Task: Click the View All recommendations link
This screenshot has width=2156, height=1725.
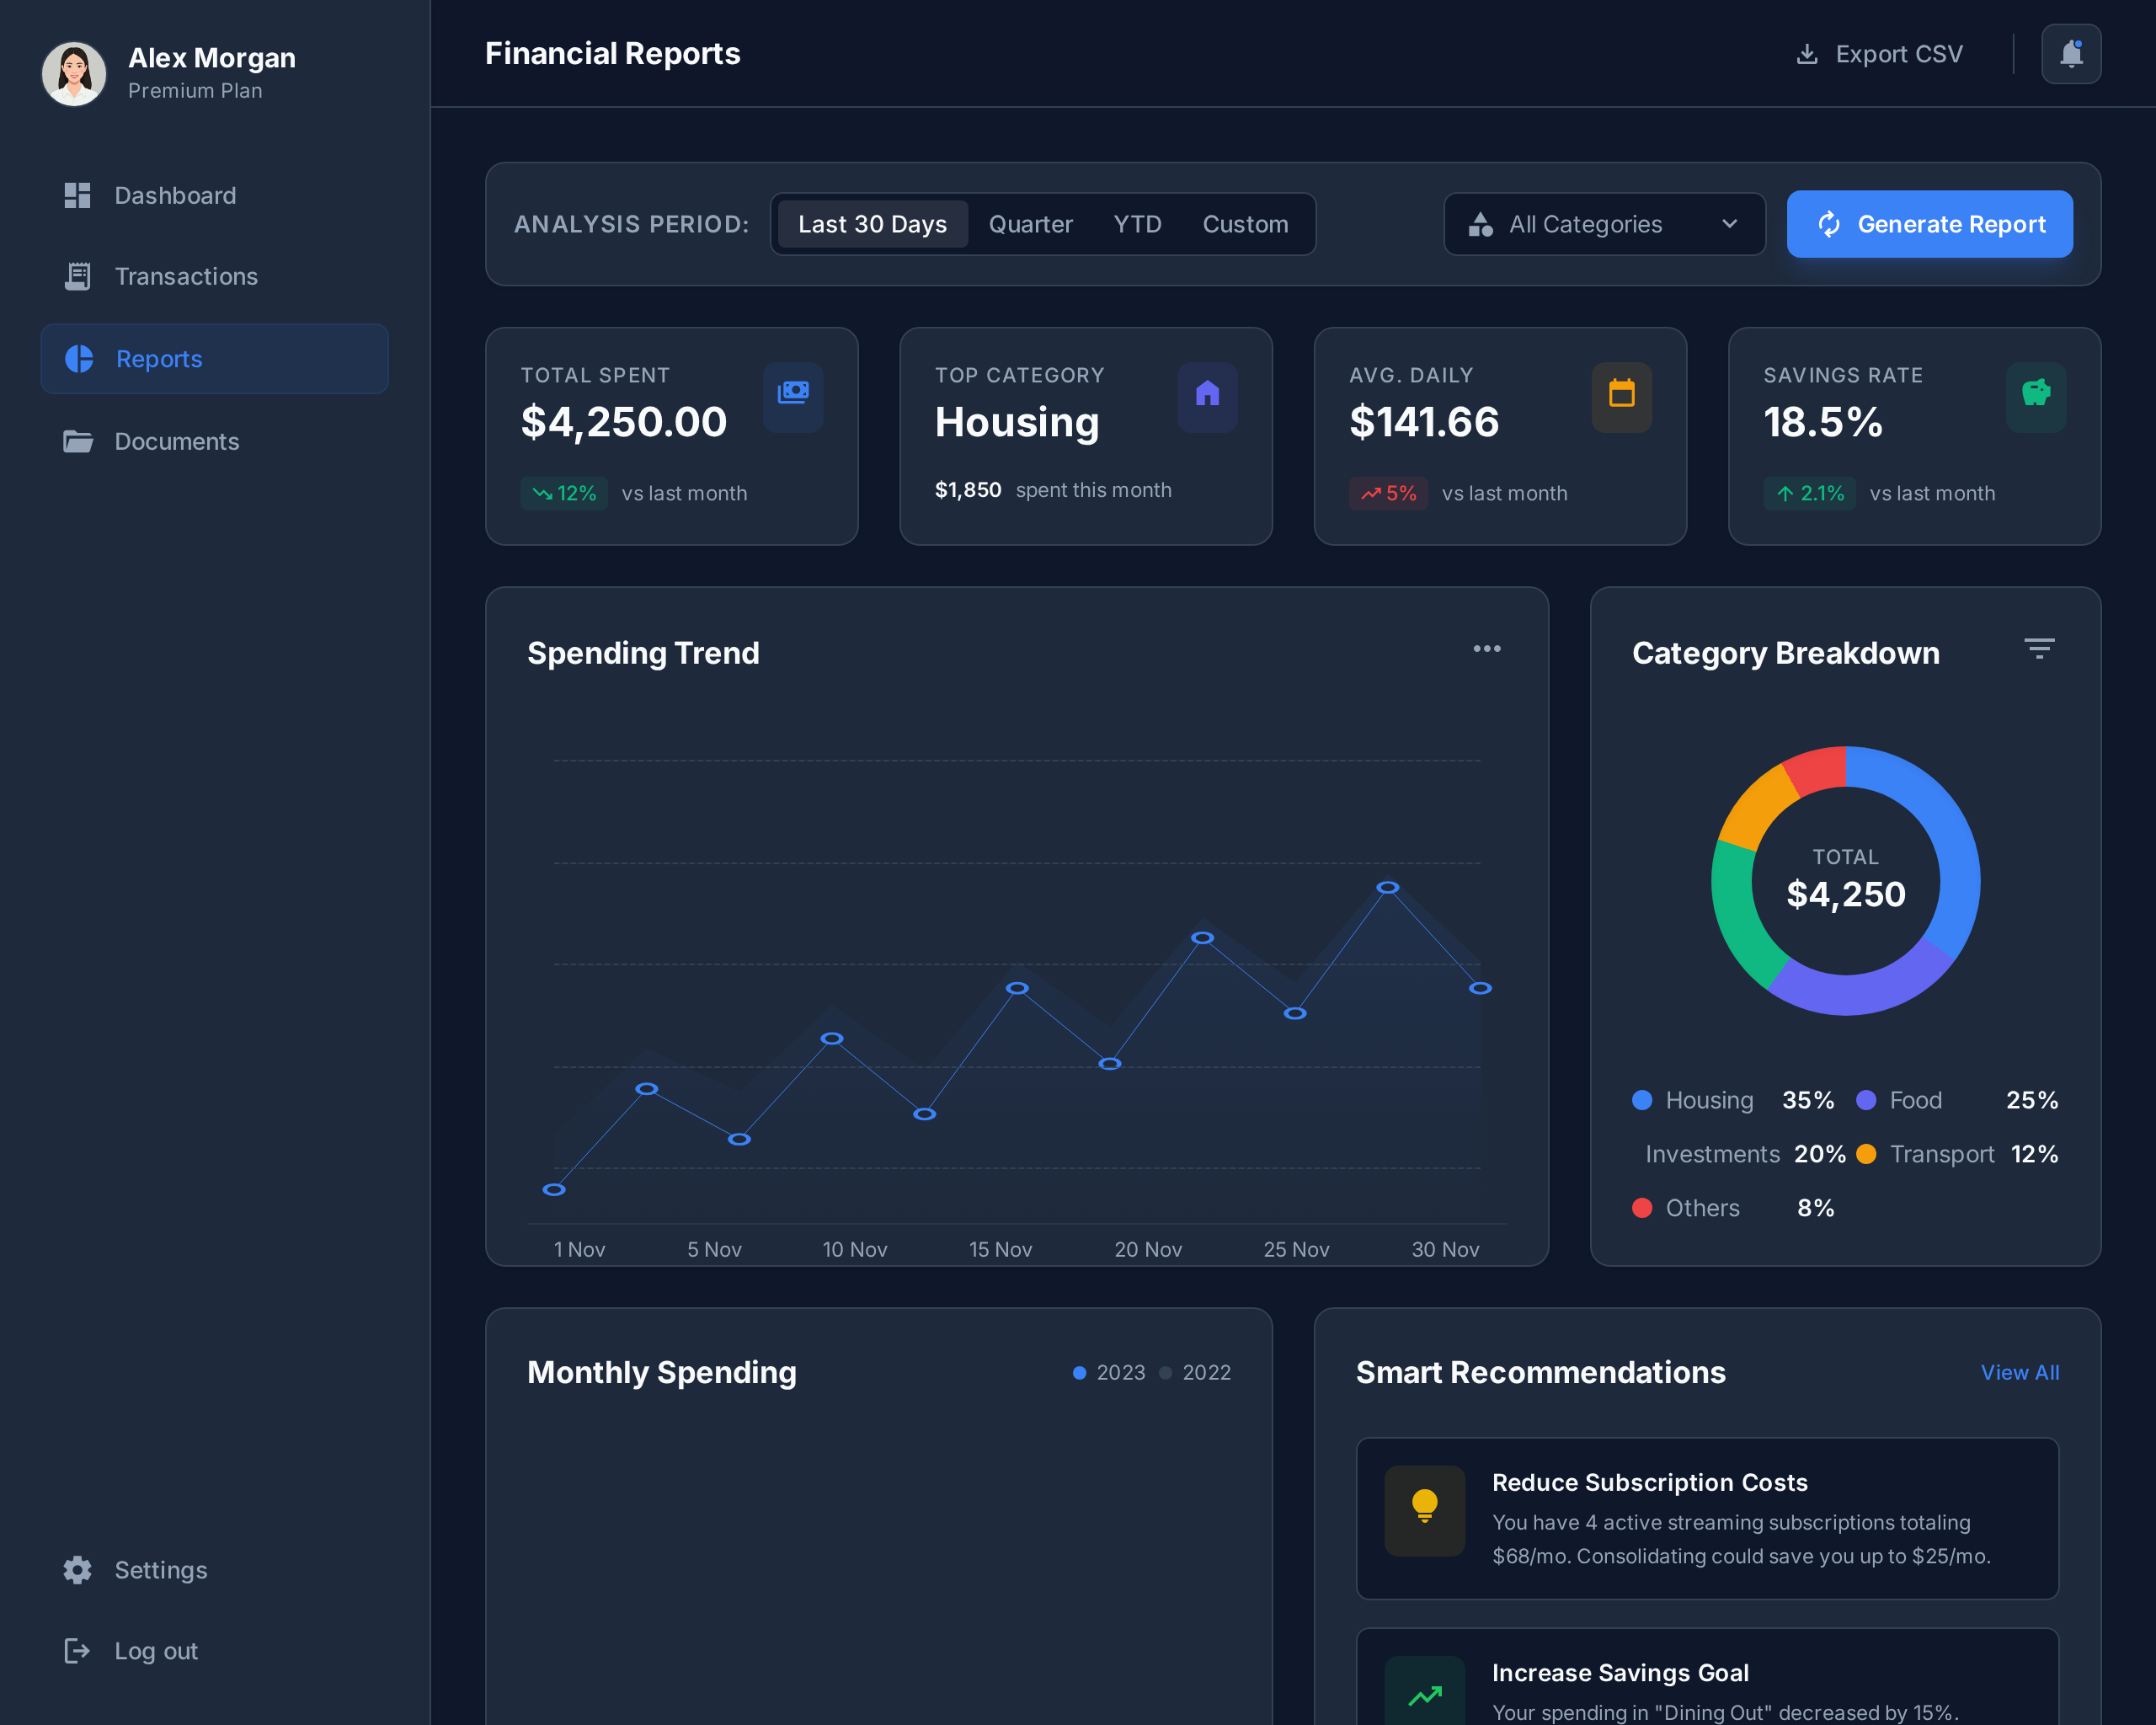Action: pyautogui.click(x=2019, y=1372)
